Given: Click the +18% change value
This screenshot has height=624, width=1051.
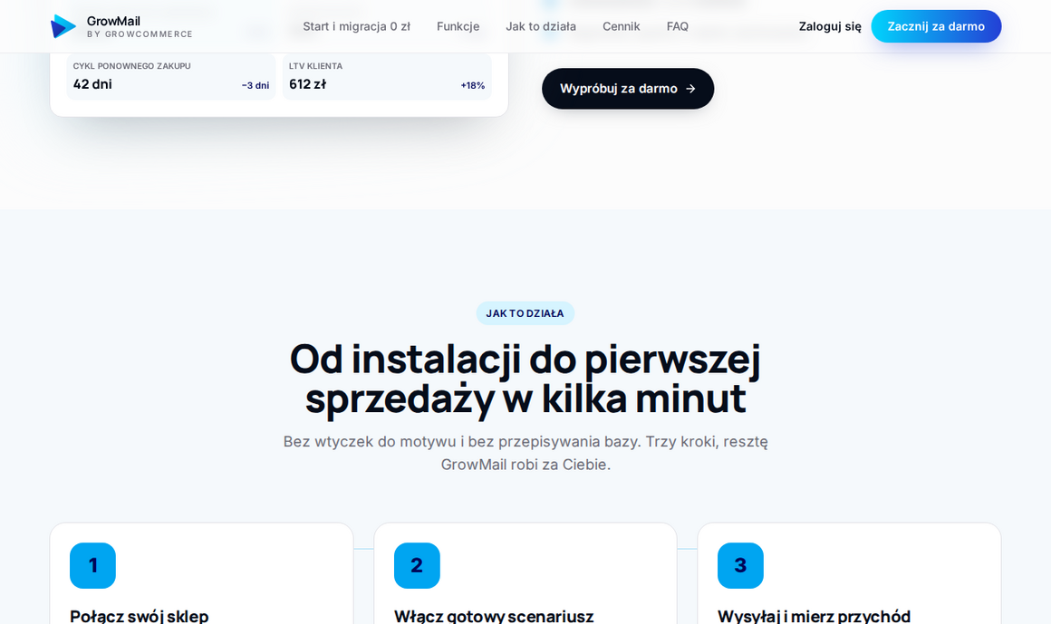Looking at the screenshot, I should [x=473, y=85].
